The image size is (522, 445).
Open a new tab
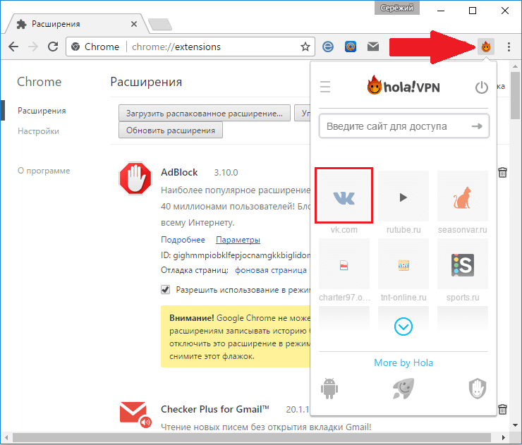coord(160,24)
